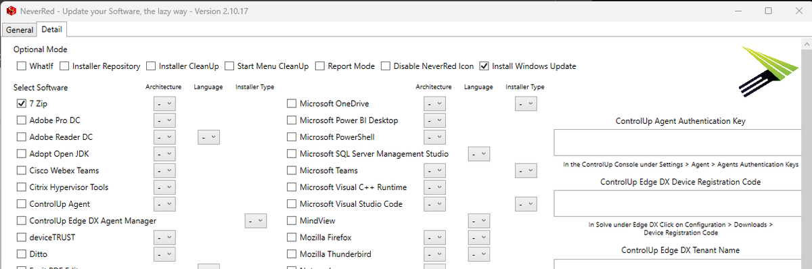Open Adobe Reader DC language dropdown
The width and height of the screenshot is (812, 269).
pos(209,137)
